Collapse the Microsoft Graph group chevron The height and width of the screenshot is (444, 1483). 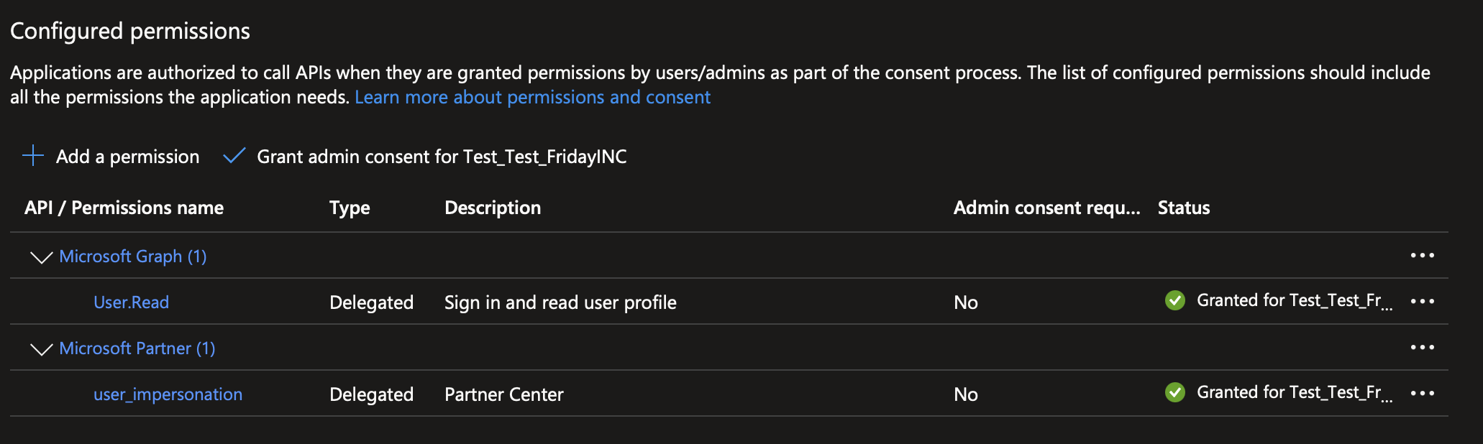(42, 257)
